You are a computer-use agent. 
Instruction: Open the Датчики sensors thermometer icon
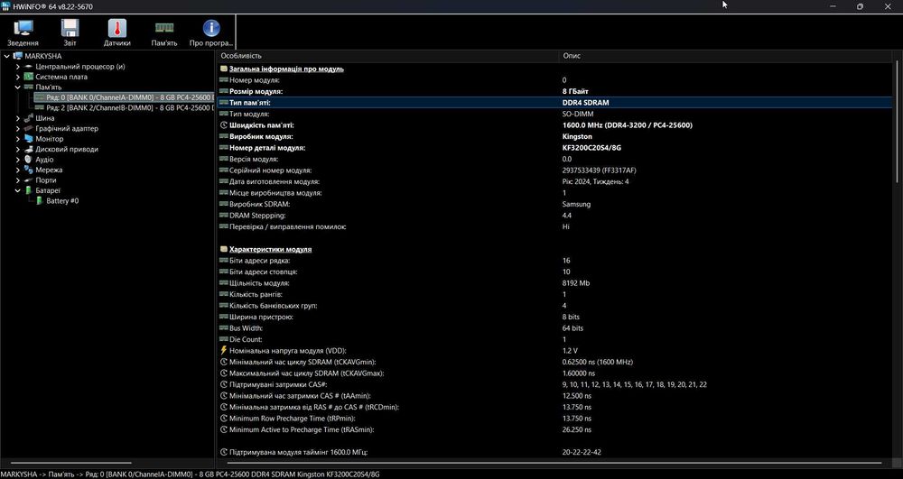(116, 28)
